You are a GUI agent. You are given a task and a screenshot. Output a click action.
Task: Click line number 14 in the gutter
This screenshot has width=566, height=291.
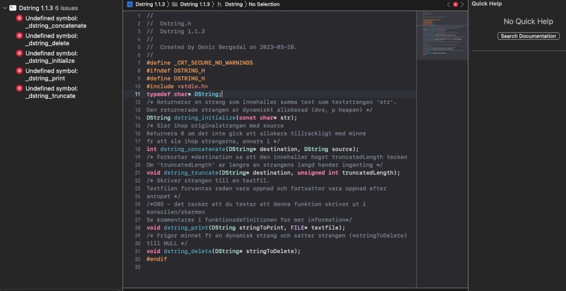coord(137,118)
